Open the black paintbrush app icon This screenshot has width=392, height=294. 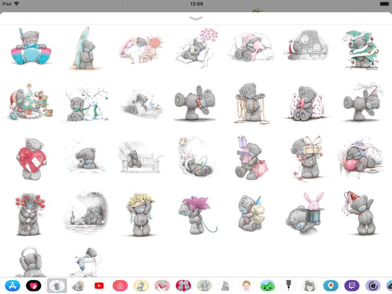coord(289,285)
